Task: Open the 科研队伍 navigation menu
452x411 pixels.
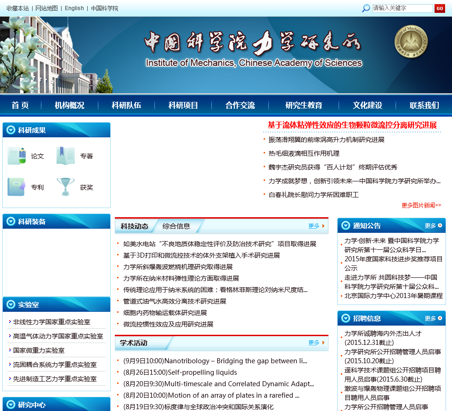Action: [126, 105]
